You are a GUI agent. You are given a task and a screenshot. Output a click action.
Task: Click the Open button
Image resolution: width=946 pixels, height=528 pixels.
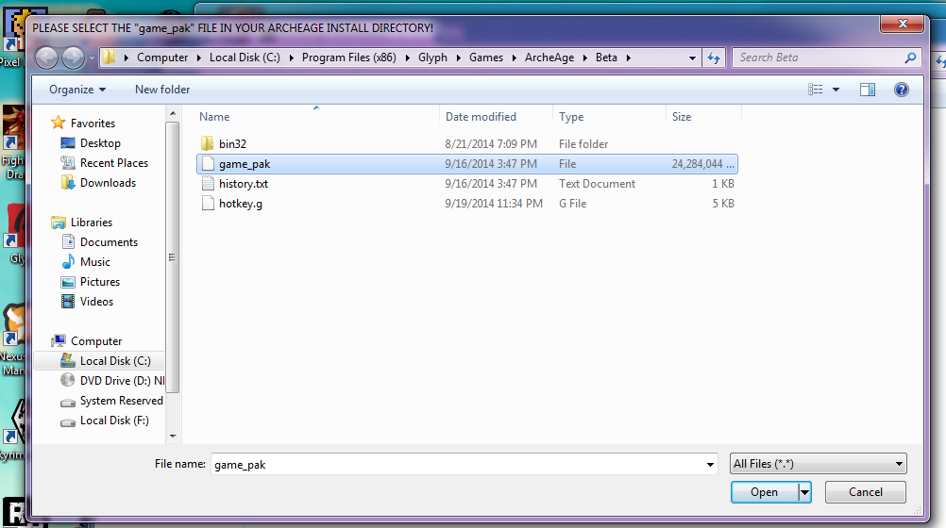click(764, 492)
